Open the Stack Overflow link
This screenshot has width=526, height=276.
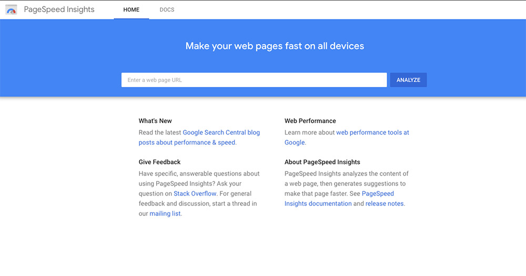(x=195, y=193)
